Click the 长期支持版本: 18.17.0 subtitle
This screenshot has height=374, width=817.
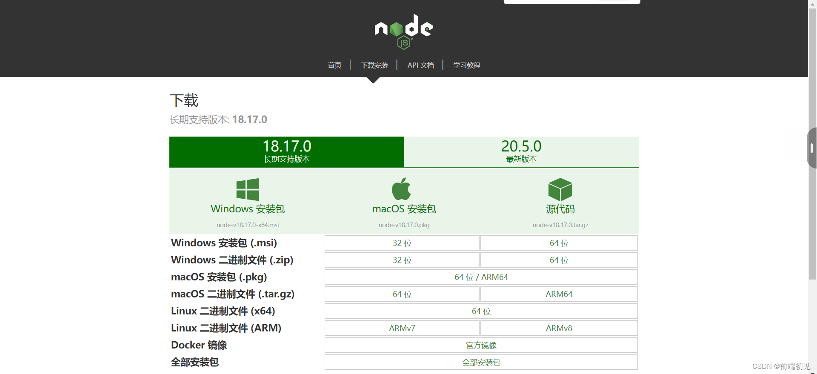pyautogui.click(x=218, y=120)
